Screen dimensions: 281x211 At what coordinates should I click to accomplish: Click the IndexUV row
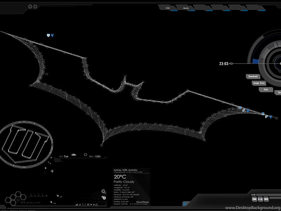120,199
